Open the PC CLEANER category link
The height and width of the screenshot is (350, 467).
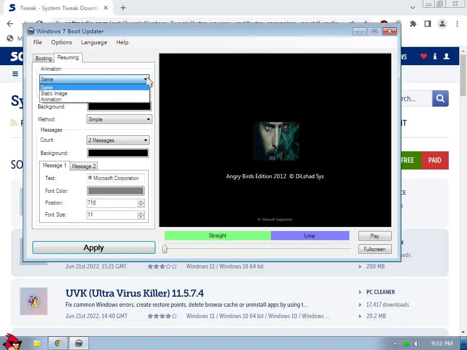pyautogui.click(x=381, y=292)
